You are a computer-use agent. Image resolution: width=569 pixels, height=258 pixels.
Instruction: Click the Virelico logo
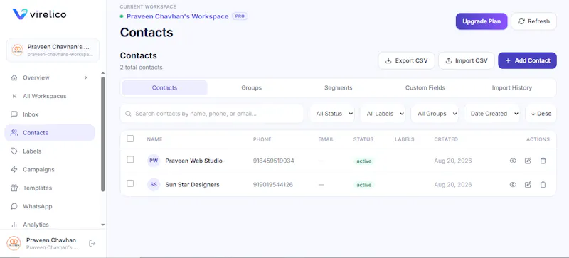click(x=39, y=14)
